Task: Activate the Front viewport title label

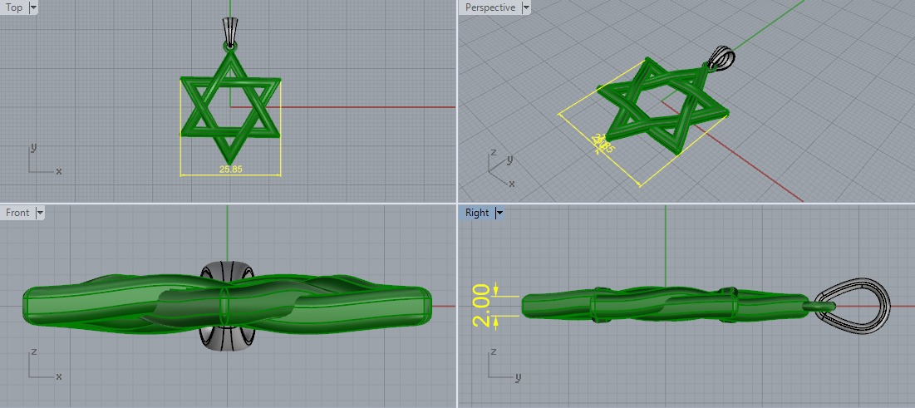Action: click(17, 213)
